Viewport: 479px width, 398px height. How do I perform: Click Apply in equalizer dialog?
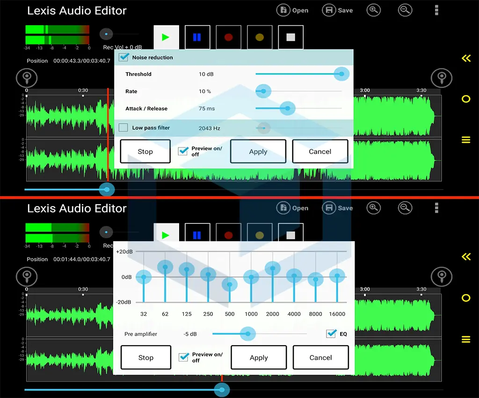point(259,357)
